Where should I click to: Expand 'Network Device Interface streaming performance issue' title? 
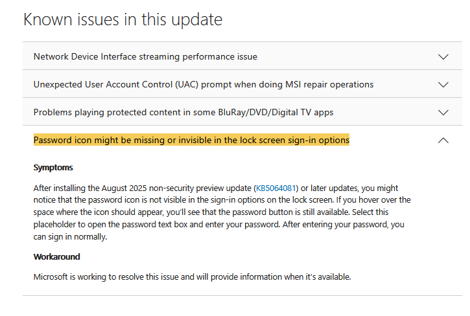145,57
